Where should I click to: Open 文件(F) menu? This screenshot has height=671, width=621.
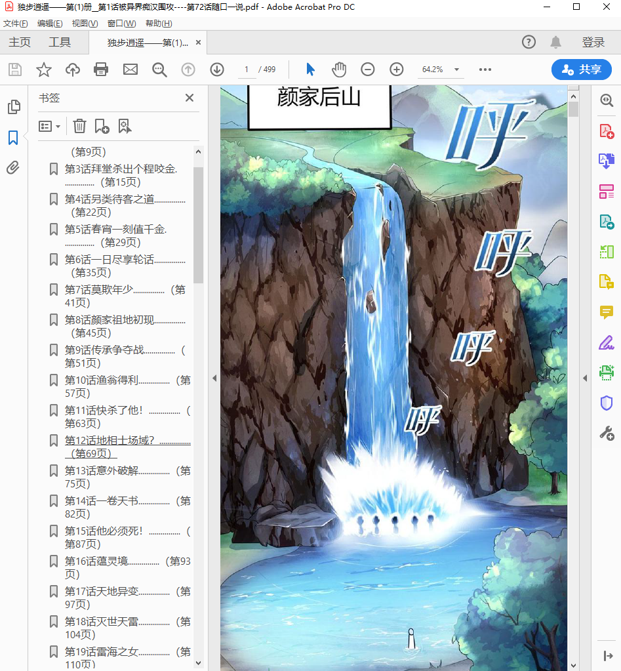tap(15, 24)
